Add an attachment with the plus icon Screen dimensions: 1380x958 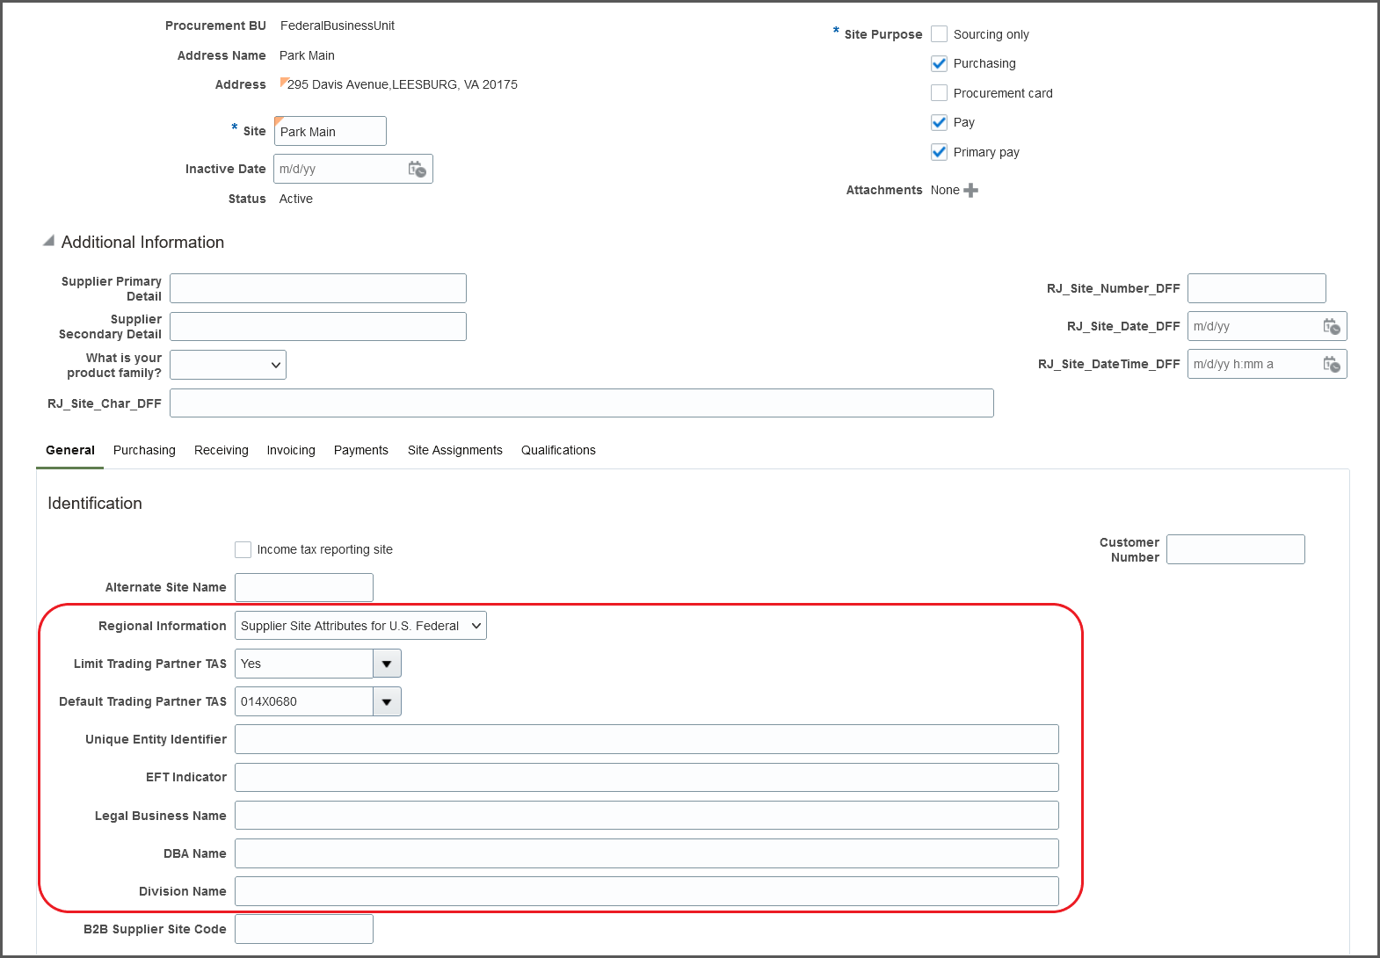point(971,190)
